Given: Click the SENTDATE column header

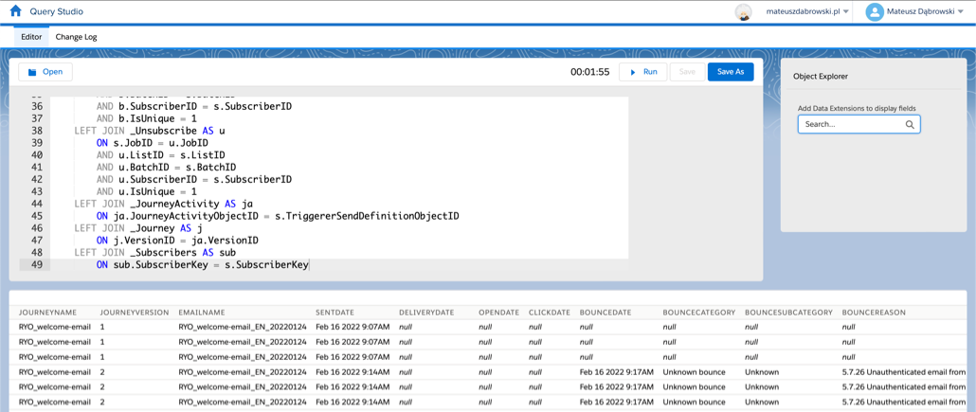Looking at the screenshot, I should tap(334, 313).
